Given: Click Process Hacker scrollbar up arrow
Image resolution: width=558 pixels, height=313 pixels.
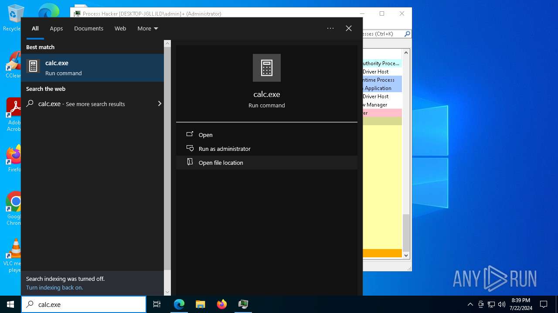Looking at the screenshot, I should tap(406, 53).
